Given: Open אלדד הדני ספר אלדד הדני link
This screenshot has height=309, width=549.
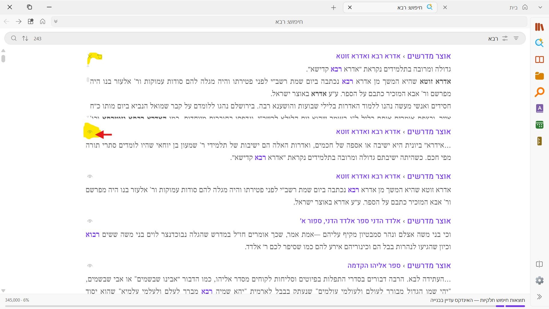Looking at the screenshot, I should point(350,221).
